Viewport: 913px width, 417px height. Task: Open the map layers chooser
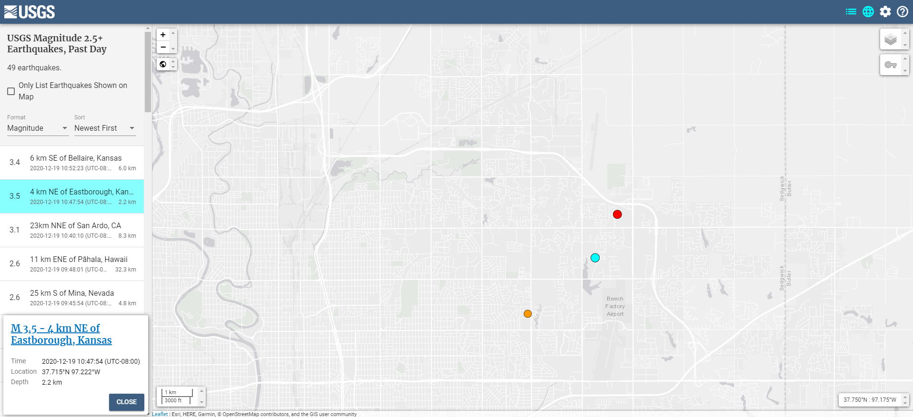point(891,39)
